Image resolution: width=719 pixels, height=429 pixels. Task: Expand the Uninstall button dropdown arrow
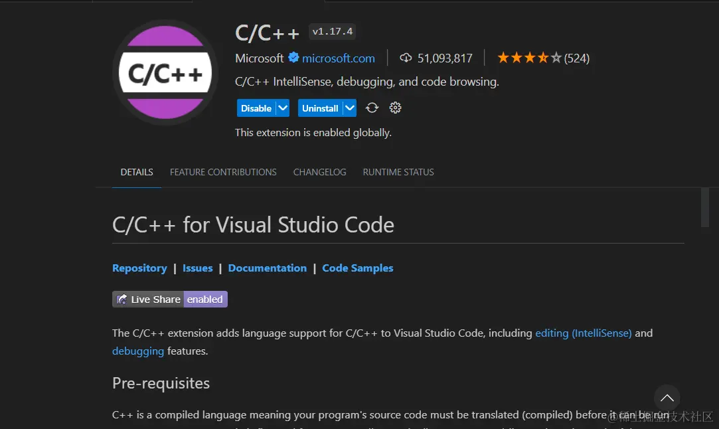pos(350,108)
